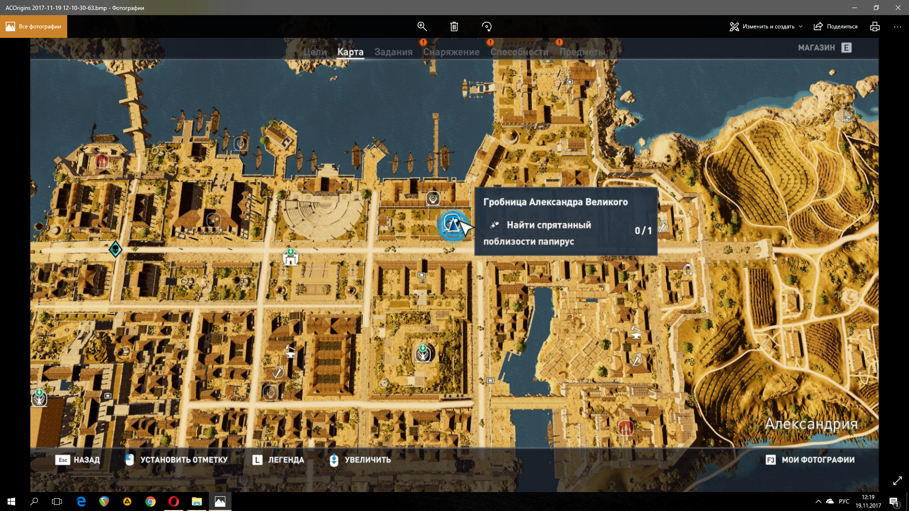Image resolution: width=909 pixels, height=511 pixels.
Task: Switch input language РУС indicator
Action: coord(844,502)
